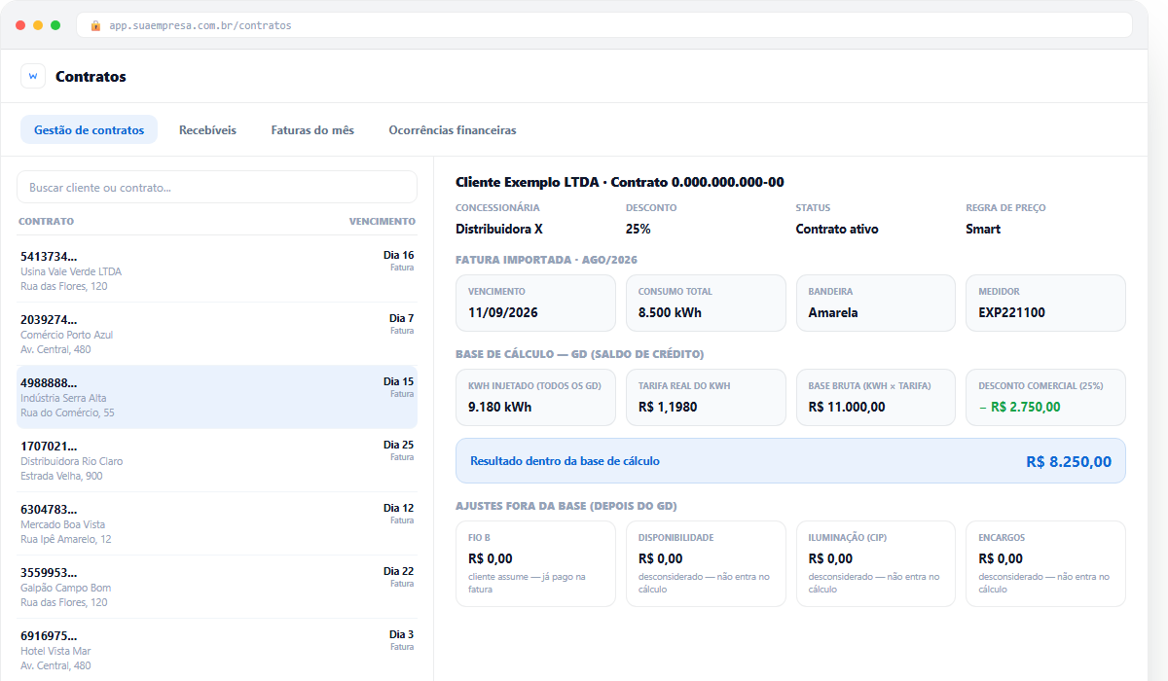Click the Medidor EXP221100 card
1168x681 pixels.
1045,303
